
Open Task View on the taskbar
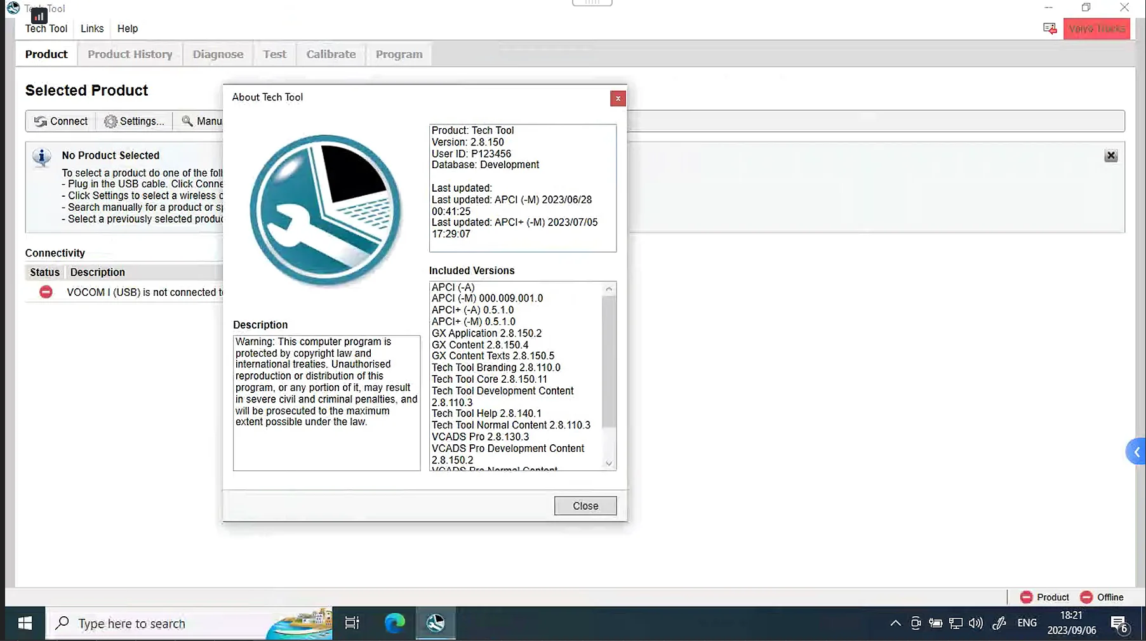(352, 624)
